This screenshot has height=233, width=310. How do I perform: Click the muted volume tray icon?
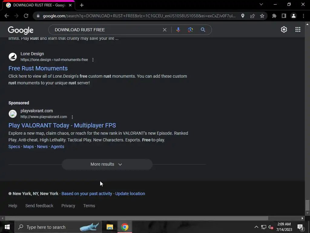[x=271, y=227]
